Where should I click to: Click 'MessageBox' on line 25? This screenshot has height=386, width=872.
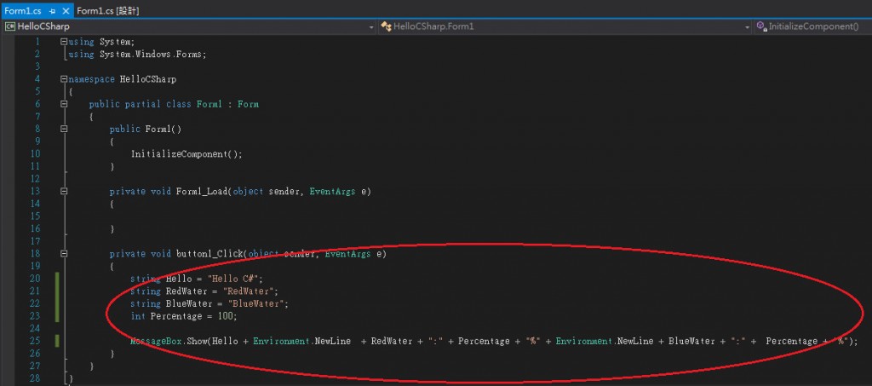click(x=156, y=341)
